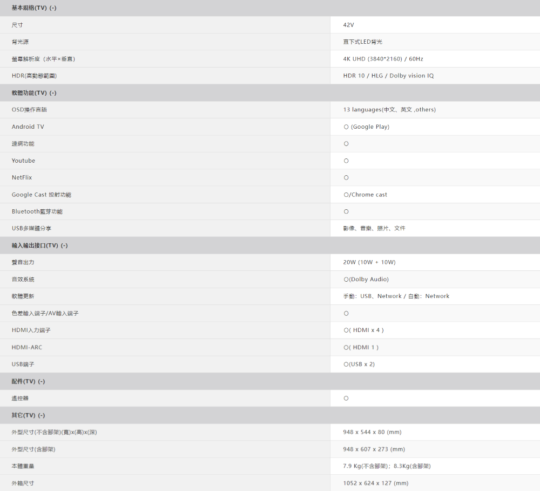Click the circle mark for 色差輸入端子/AV輸入端子
Viewport: 540px width, 491px height.
point(346,314)
